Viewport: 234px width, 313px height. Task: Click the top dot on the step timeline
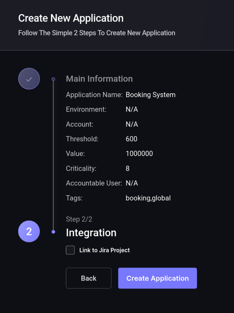[53, 79]
